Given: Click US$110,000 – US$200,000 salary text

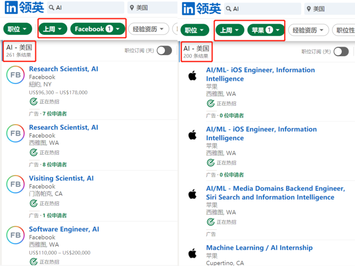Looking at the screenshot, I should pyautogui.click(x=59, y=253).
